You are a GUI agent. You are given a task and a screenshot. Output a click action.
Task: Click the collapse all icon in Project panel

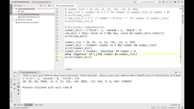tap(45, 6)
